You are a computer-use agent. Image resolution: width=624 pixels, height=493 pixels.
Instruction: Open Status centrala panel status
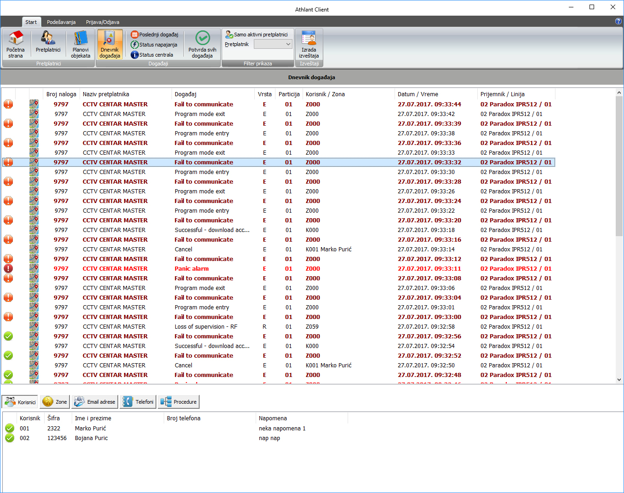pyautogui.click(x=152, y=55)
